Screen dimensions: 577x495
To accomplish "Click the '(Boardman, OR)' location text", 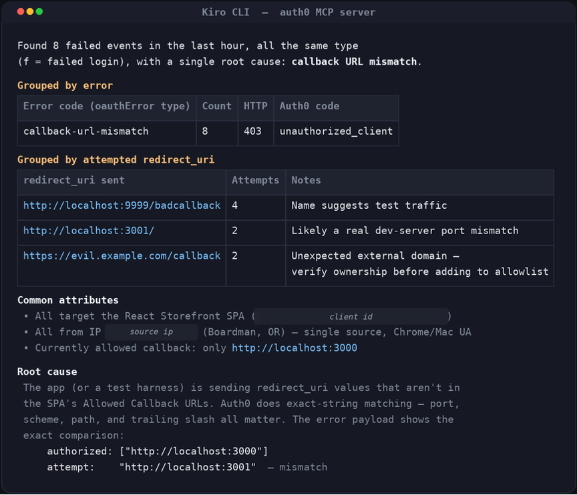I will [244, 332].
